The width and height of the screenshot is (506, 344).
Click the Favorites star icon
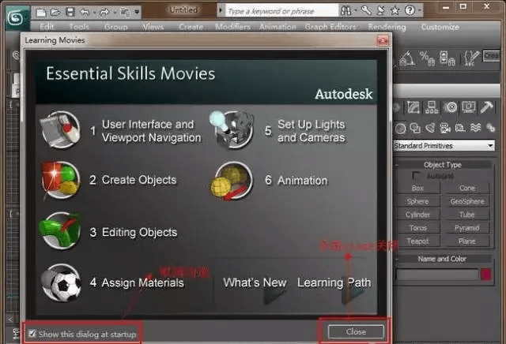[x=395, y=11]
